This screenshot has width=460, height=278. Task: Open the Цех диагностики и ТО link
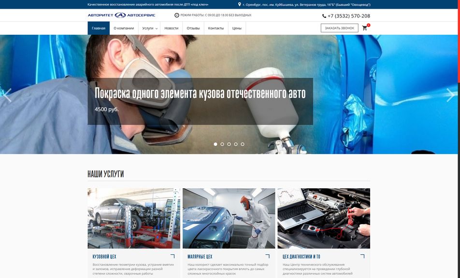302,257
